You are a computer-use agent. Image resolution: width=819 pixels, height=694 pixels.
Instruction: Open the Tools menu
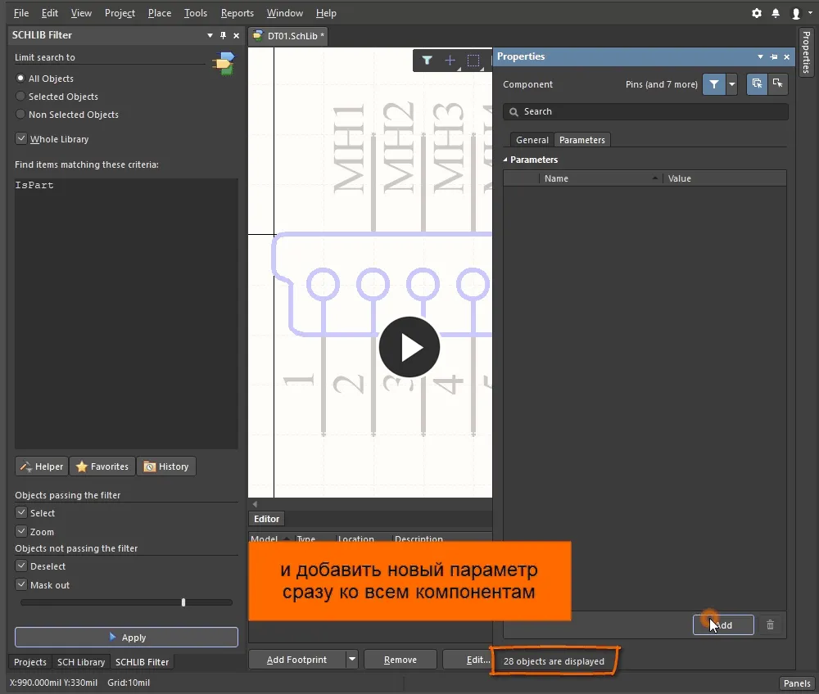[195, 13]
